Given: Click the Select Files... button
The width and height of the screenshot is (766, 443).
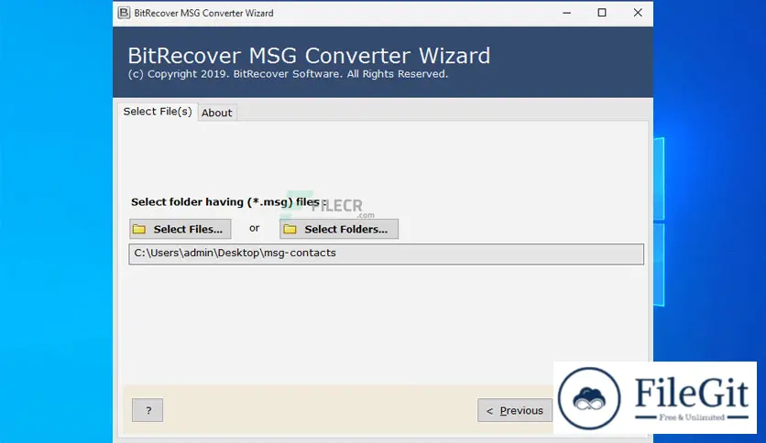Looking at the screenshot, I should pos(181,229).
